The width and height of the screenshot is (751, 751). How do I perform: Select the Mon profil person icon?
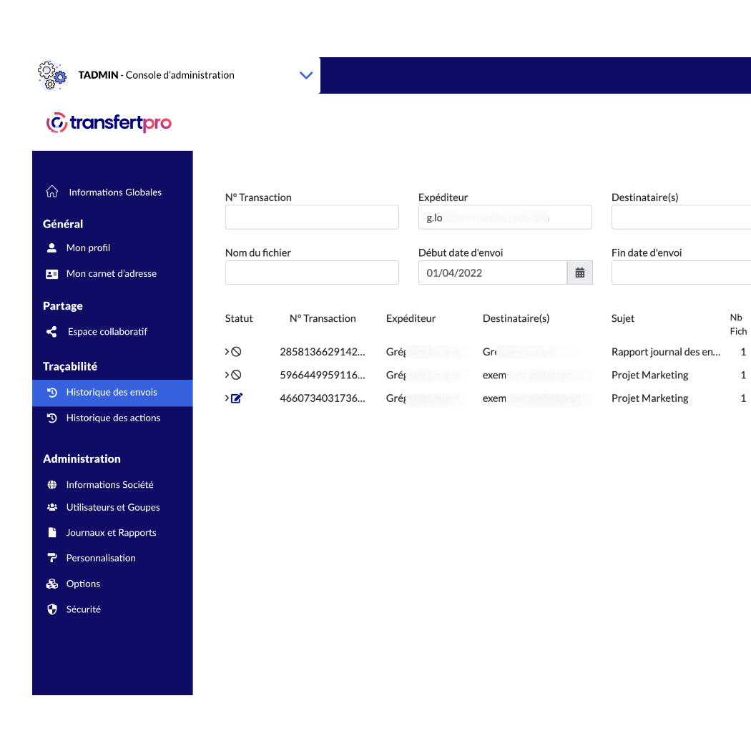click(52, 247)
